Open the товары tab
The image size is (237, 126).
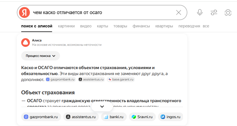tap(120, 26)
